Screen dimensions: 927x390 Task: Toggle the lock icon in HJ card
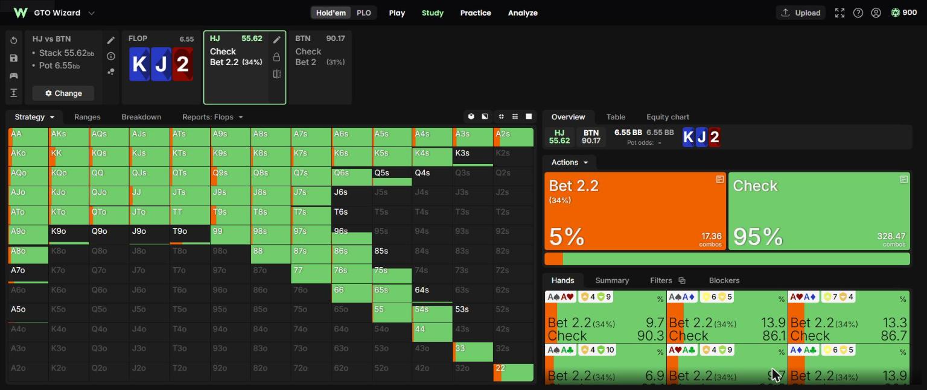coord(277,57)
